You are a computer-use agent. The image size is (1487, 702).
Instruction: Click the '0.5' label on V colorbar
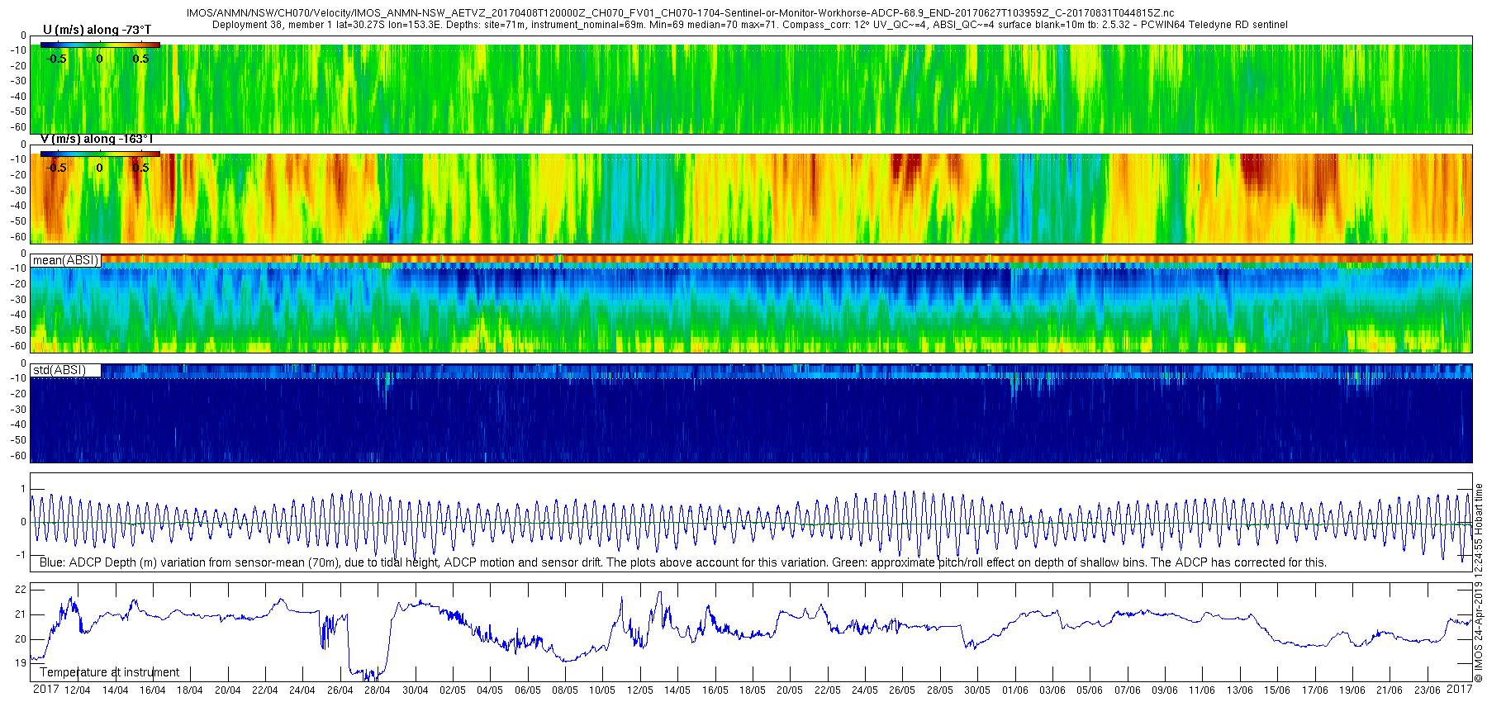point(140,168)
